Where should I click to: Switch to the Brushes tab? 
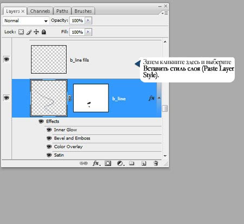tap(83, 11)
